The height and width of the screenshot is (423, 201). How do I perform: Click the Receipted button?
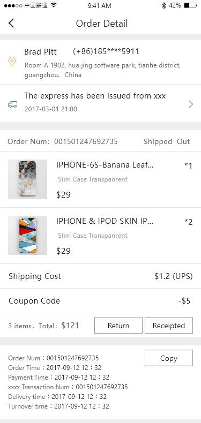pyautogui.click(x=169, y=326)
